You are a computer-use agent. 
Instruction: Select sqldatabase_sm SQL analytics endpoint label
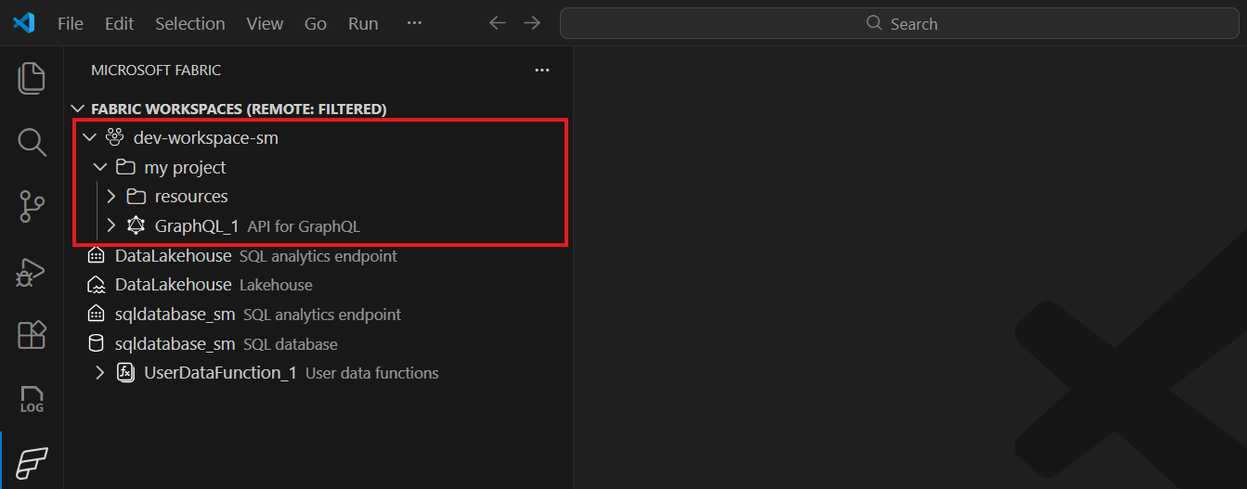[x=258, y=315]
